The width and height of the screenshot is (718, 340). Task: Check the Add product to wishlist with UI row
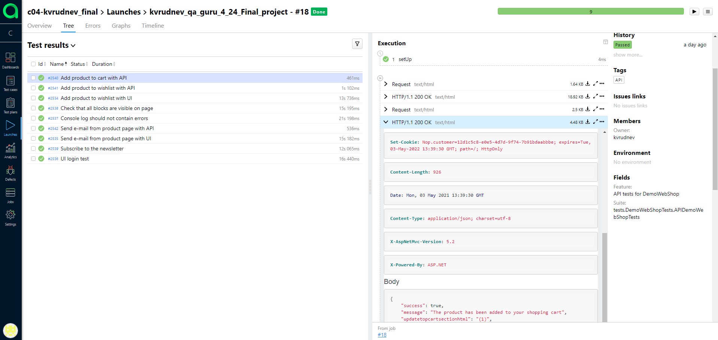tap(33, 98)
